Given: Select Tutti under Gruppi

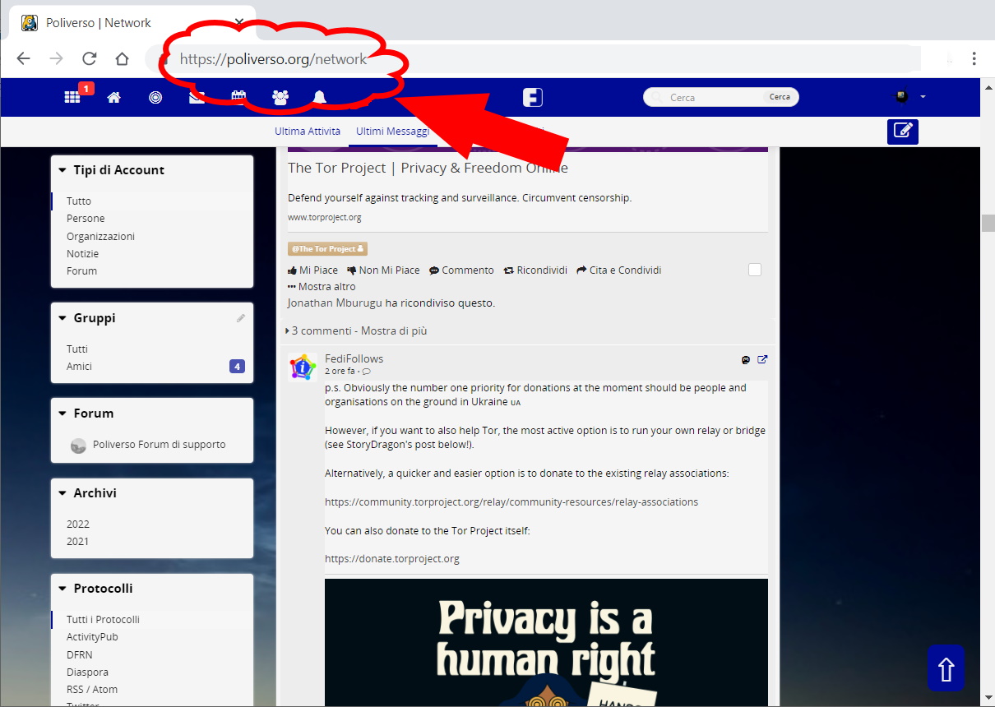Looking at the screenshot, I should pos(77,349).
